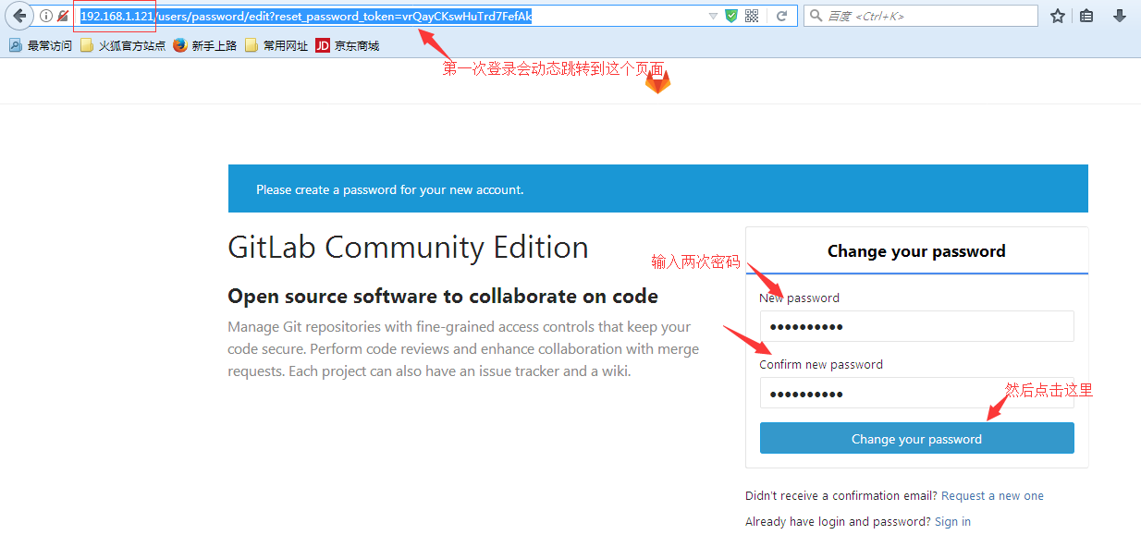Follow the Request a new one link

[992, 496]
